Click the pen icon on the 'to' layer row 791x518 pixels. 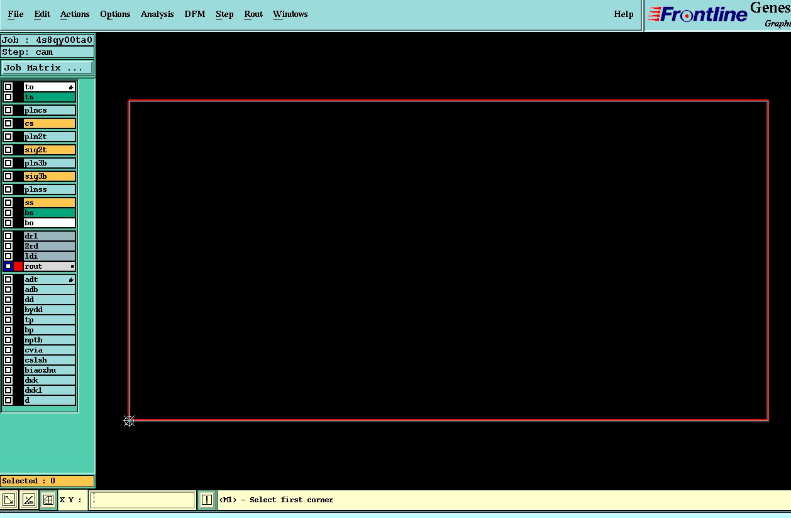[71, 87]
